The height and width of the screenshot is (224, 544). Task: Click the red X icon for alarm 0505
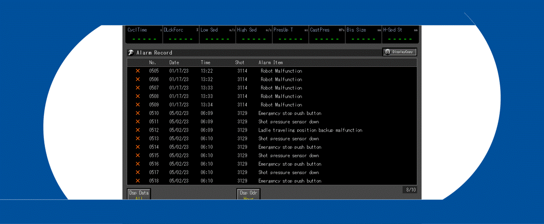[x=138, y=71]
